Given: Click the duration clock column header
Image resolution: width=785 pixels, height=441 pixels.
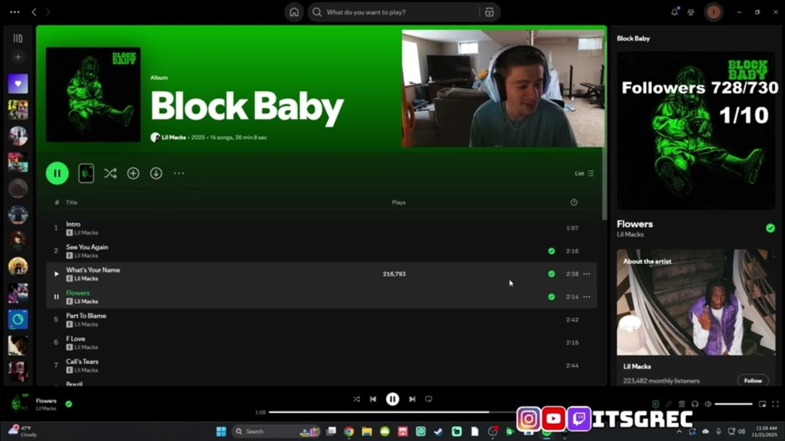Looking at the screenshot, I should pyautogui.click(x=574, y=202).
